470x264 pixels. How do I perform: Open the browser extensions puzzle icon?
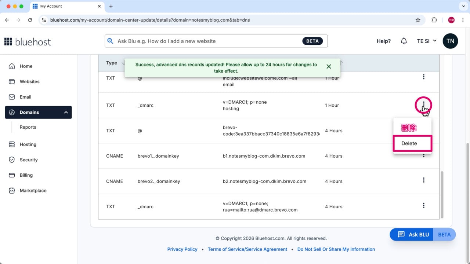pyautogui.click(x=434, y=20)
